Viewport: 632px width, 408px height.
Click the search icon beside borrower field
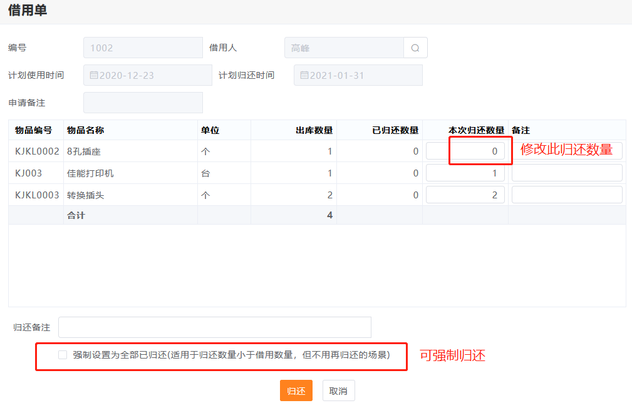coord(415,48)
